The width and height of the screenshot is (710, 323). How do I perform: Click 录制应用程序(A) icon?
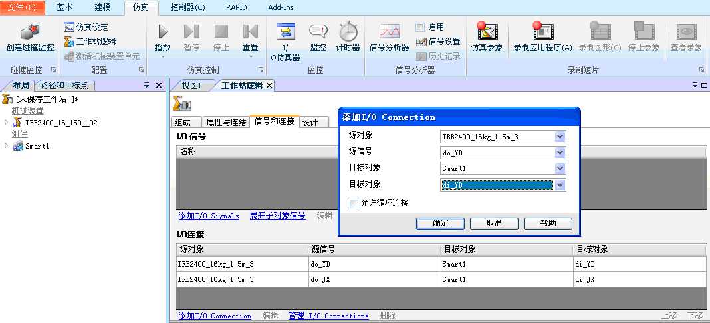click(542, 32)
